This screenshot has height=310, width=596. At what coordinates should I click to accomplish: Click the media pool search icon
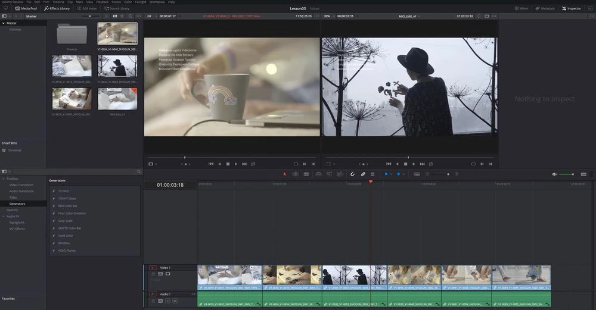click(131, 16)
